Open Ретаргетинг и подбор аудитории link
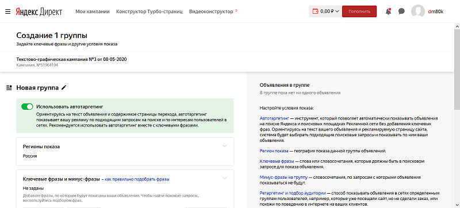The height and width of the screenshot is (208, 460). (293, 193)
